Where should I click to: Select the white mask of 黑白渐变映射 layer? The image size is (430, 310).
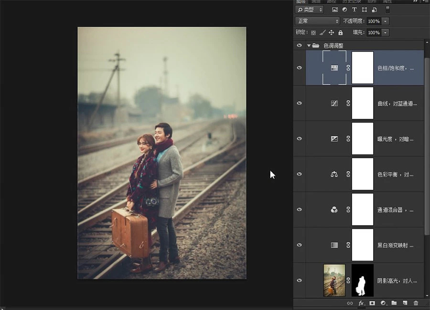[x=363, y=245]
